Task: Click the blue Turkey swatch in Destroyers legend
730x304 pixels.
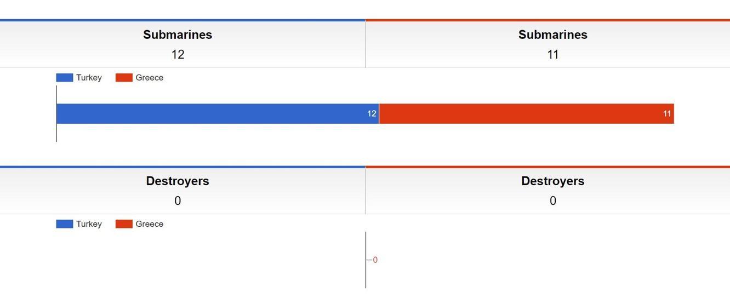Action: tap(65, 224)
